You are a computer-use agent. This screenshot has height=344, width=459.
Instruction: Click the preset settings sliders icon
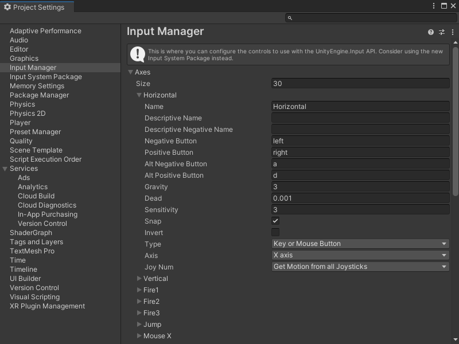click(442, 32)
